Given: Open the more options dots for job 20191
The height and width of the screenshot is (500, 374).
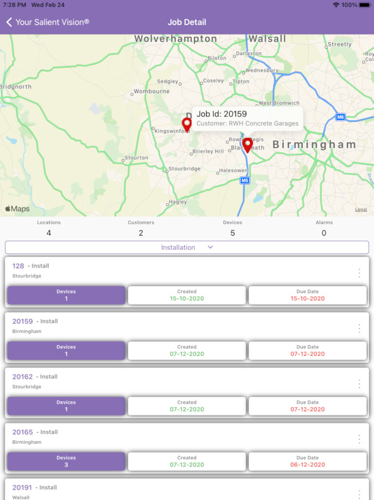Looking at the screenshot, I should coord(359,494).
